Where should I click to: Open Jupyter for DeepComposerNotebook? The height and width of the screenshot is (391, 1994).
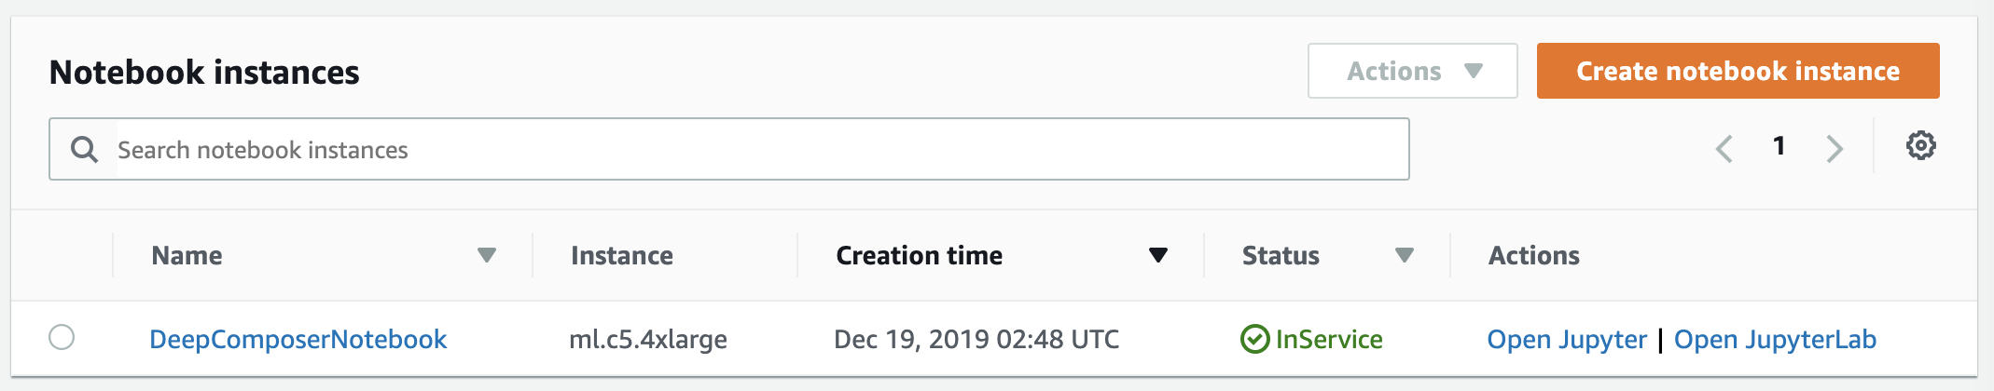pos(1567,340)
